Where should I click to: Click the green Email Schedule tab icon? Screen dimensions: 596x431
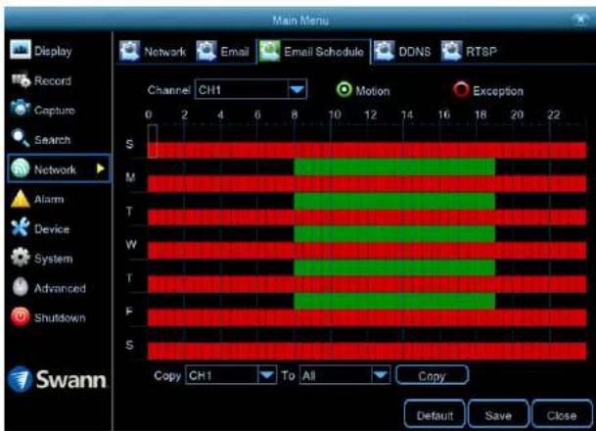coord(269,51)
